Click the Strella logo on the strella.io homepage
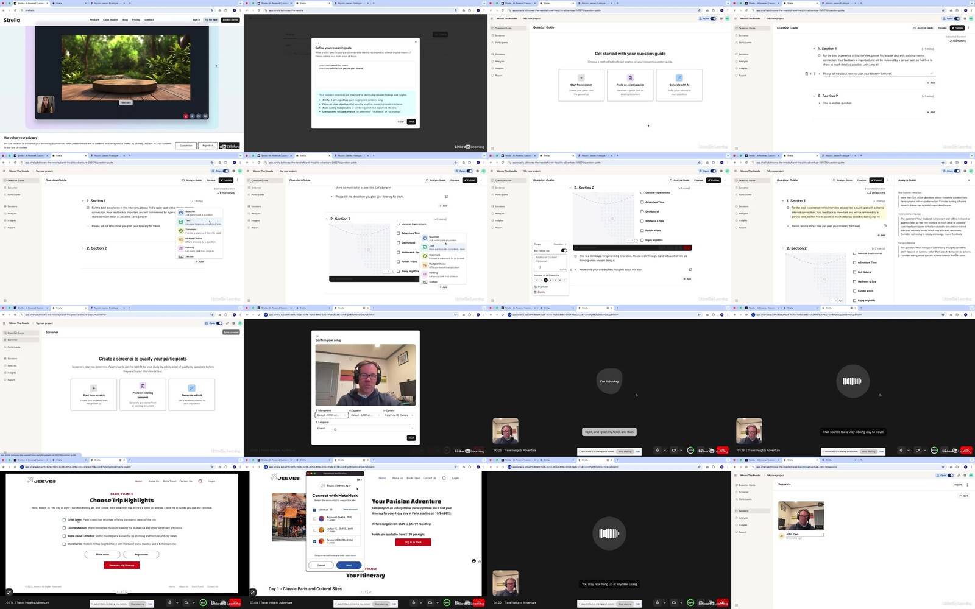Viewport: 975px width, 609px height. coord(12,20)
